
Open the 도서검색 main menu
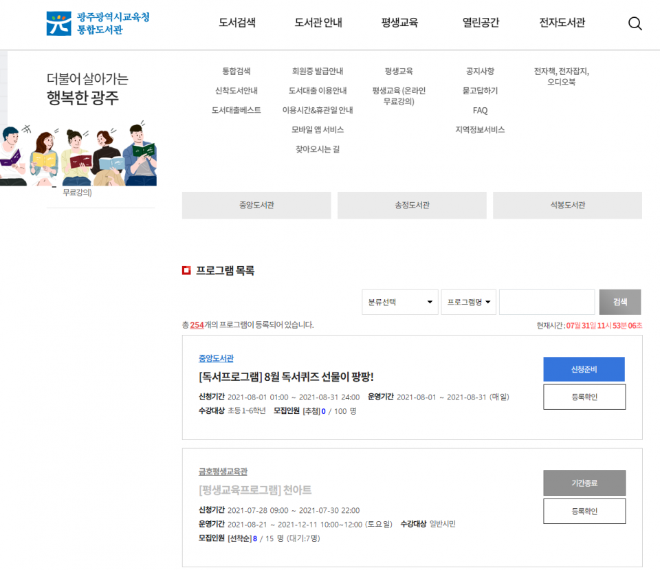(237, 23)
